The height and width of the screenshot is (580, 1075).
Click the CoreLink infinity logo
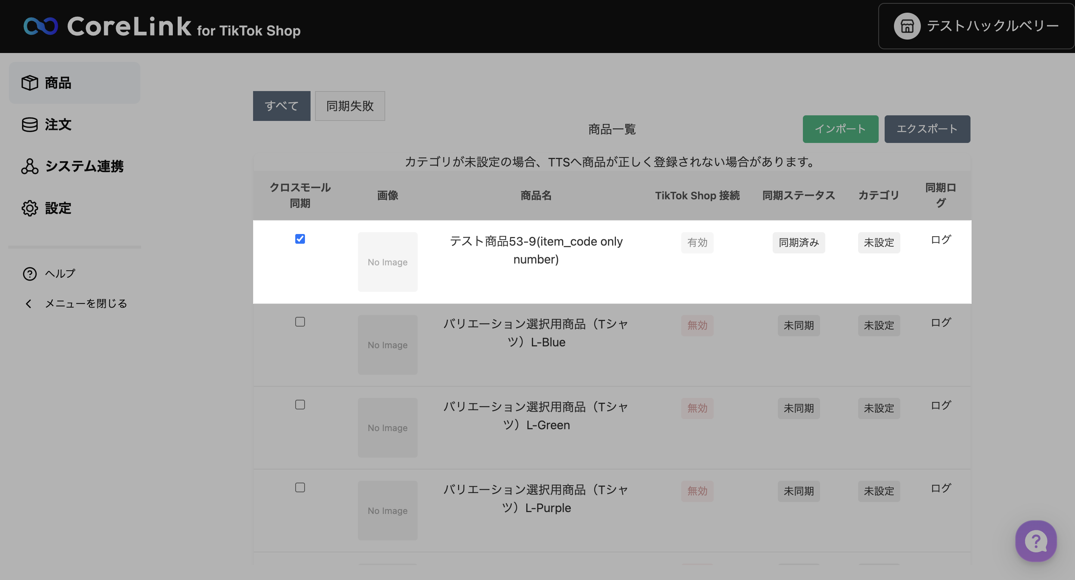pyautogui.click(x=40, y=26)
